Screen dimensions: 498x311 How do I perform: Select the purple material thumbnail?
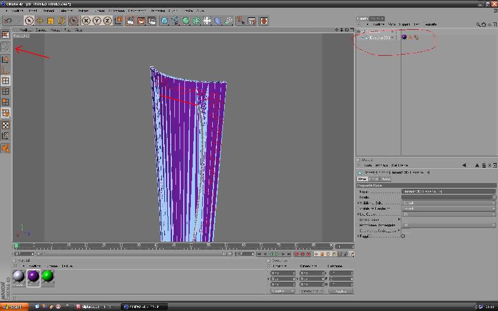coord(33,277)
